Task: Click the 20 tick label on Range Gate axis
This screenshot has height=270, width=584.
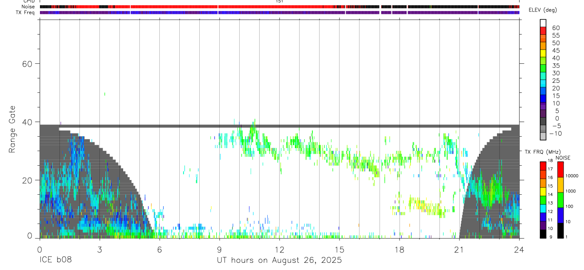Action: coord(27,180)
